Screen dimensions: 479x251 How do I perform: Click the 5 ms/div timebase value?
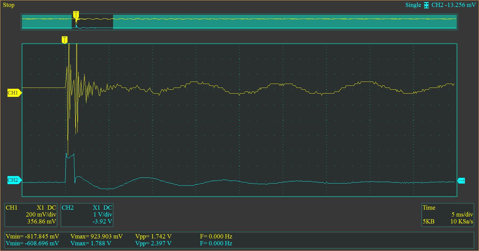(462, 215)
